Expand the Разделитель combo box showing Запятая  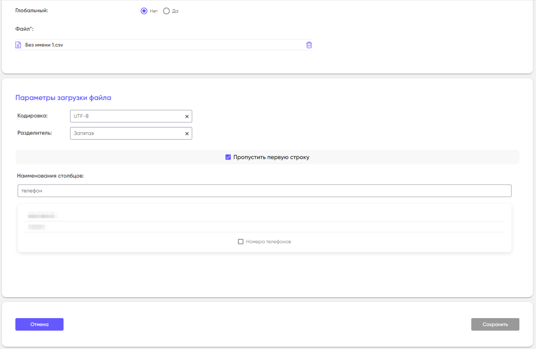point(126,133)
